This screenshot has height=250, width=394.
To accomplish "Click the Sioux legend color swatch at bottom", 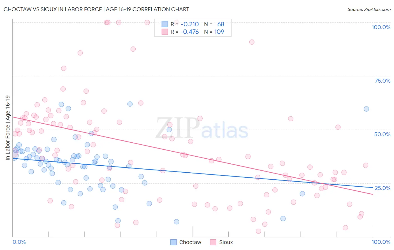I will [x=214, y=242].
